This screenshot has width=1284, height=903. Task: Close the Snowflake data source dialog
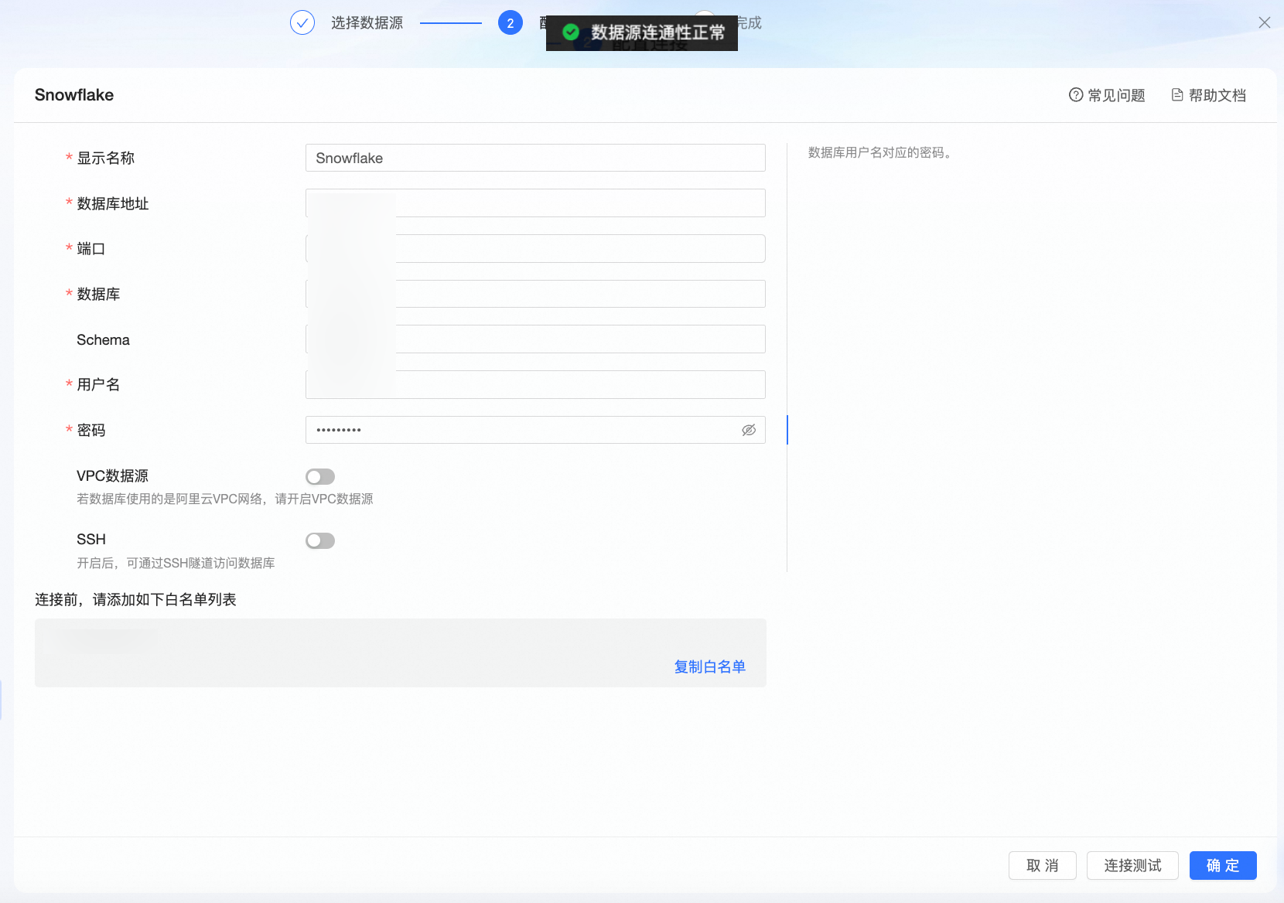(x=1265, y=22)
